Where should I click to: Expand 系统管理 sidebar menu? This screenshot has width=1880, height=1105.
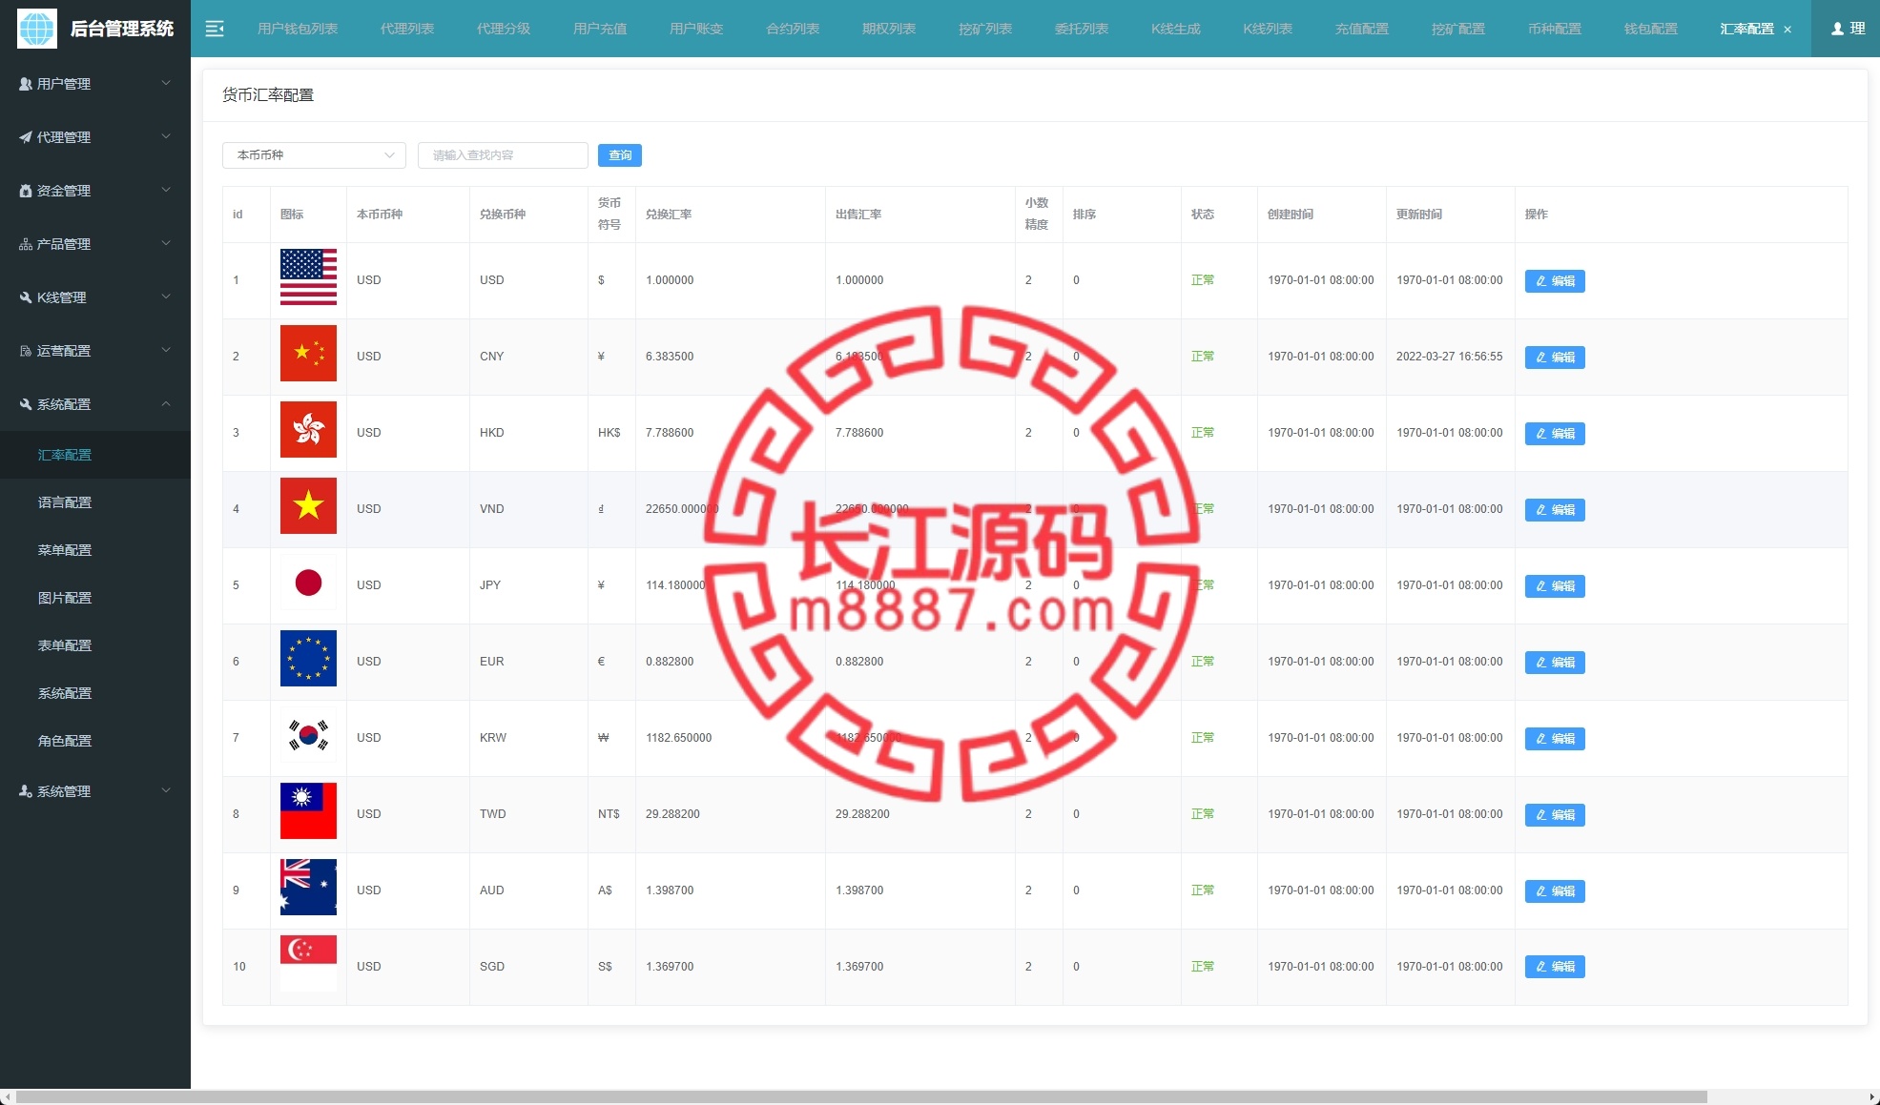[x=95, y=791]
